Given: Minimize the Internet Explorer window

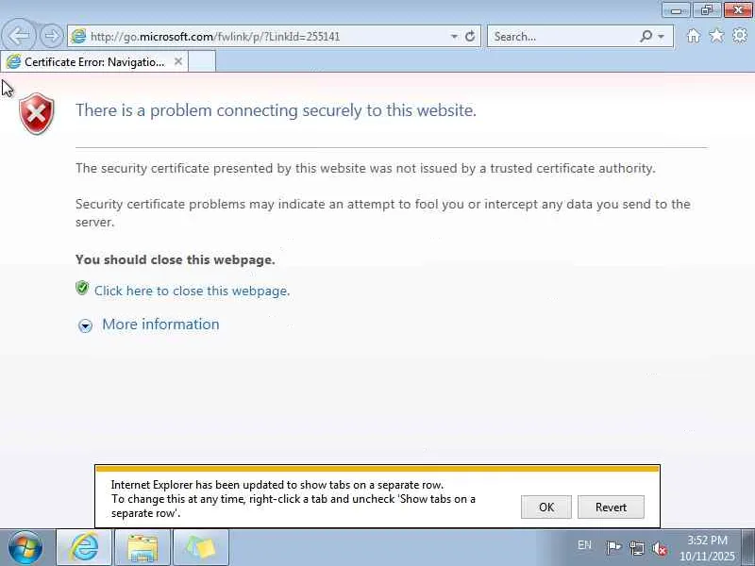Looking at the screenshot, I should (x=676, y=9).
